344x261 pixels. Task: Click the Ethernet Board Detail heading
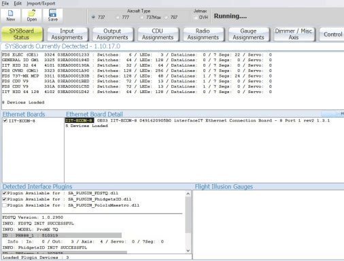tap(94, 114)
